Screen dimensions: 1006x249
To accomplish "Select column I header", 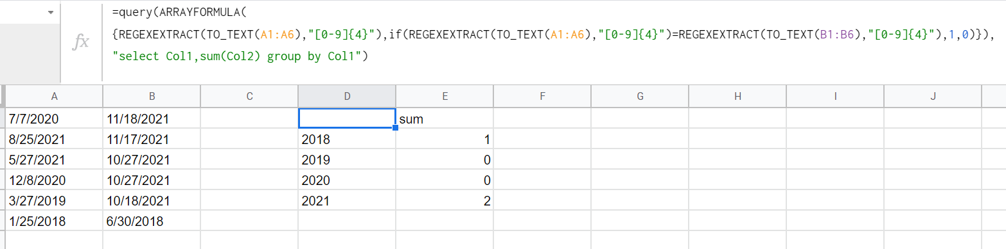I will click(x=835, y=97).
